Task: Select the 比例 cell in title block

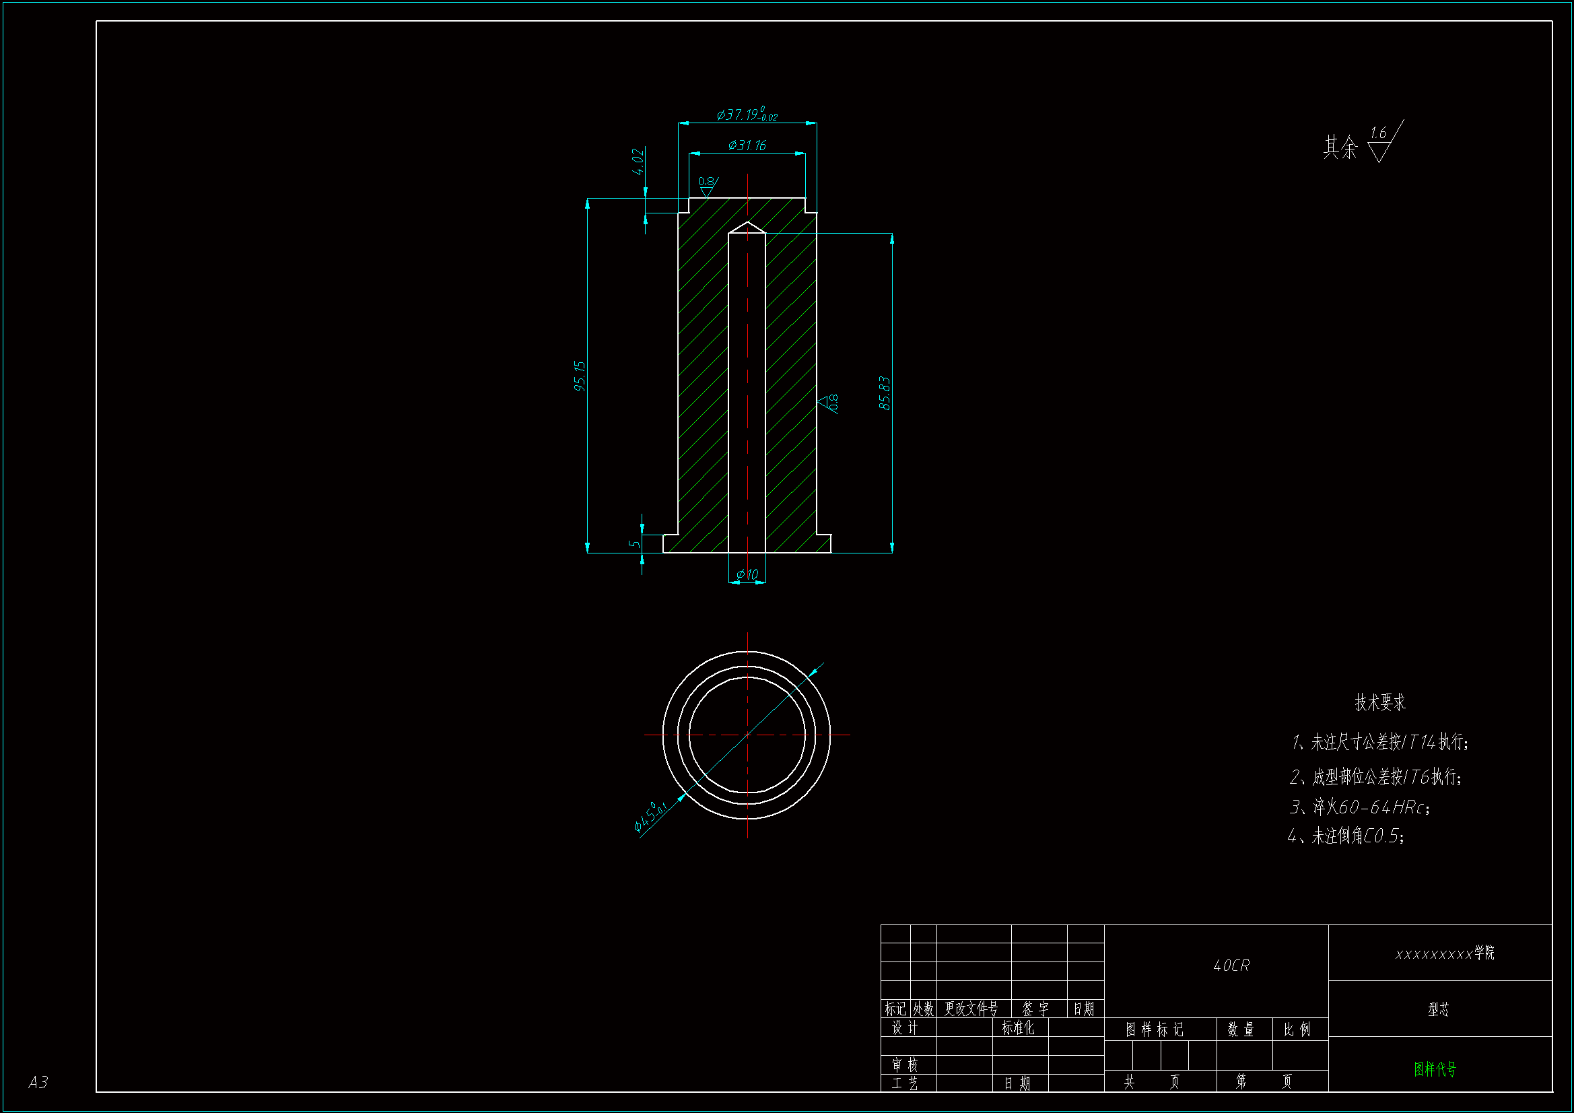Action: coord(1297,1030)
